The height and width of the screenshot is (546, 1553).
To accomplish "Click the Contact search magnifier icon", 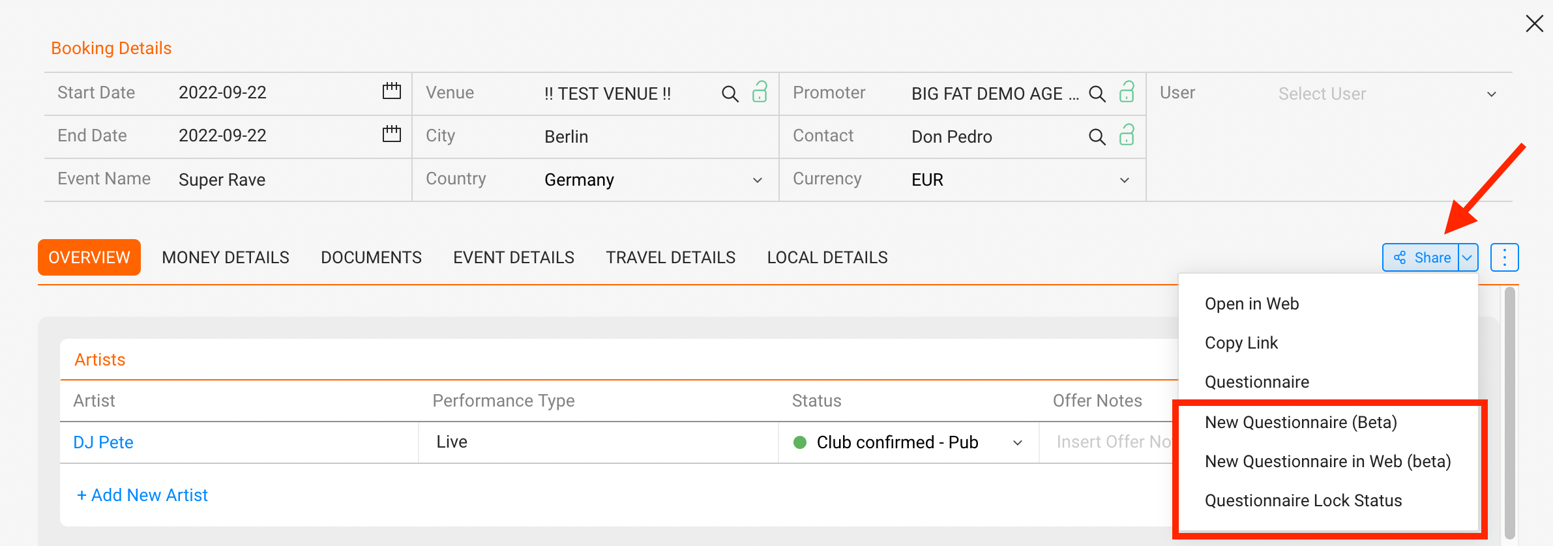I will [1097, 137].
